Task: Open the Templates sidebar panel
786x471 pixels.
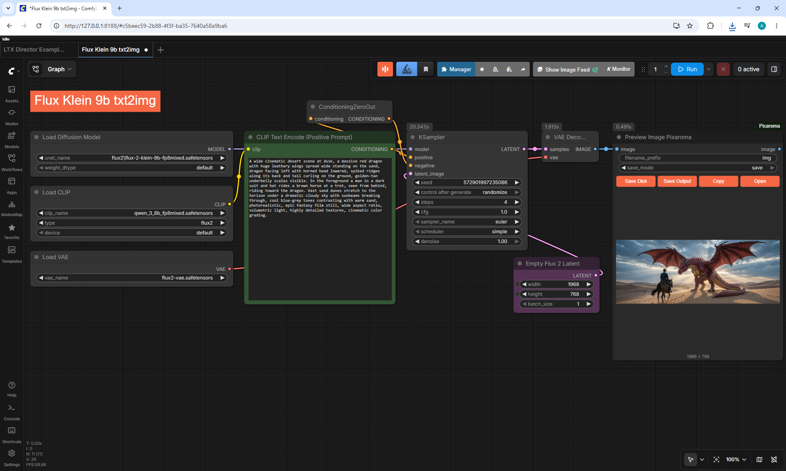Action: click(x=11, y=254)
